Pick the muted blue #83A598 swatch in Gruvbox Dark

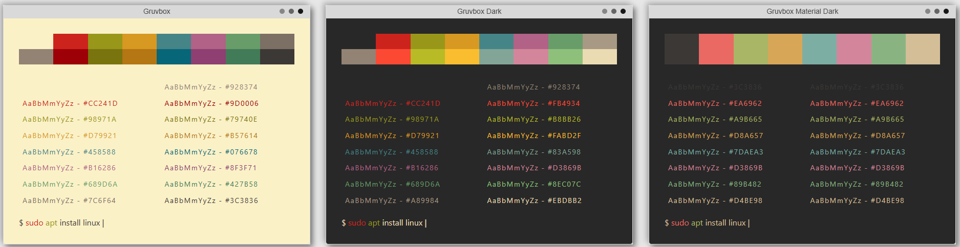tap(497, 57)
